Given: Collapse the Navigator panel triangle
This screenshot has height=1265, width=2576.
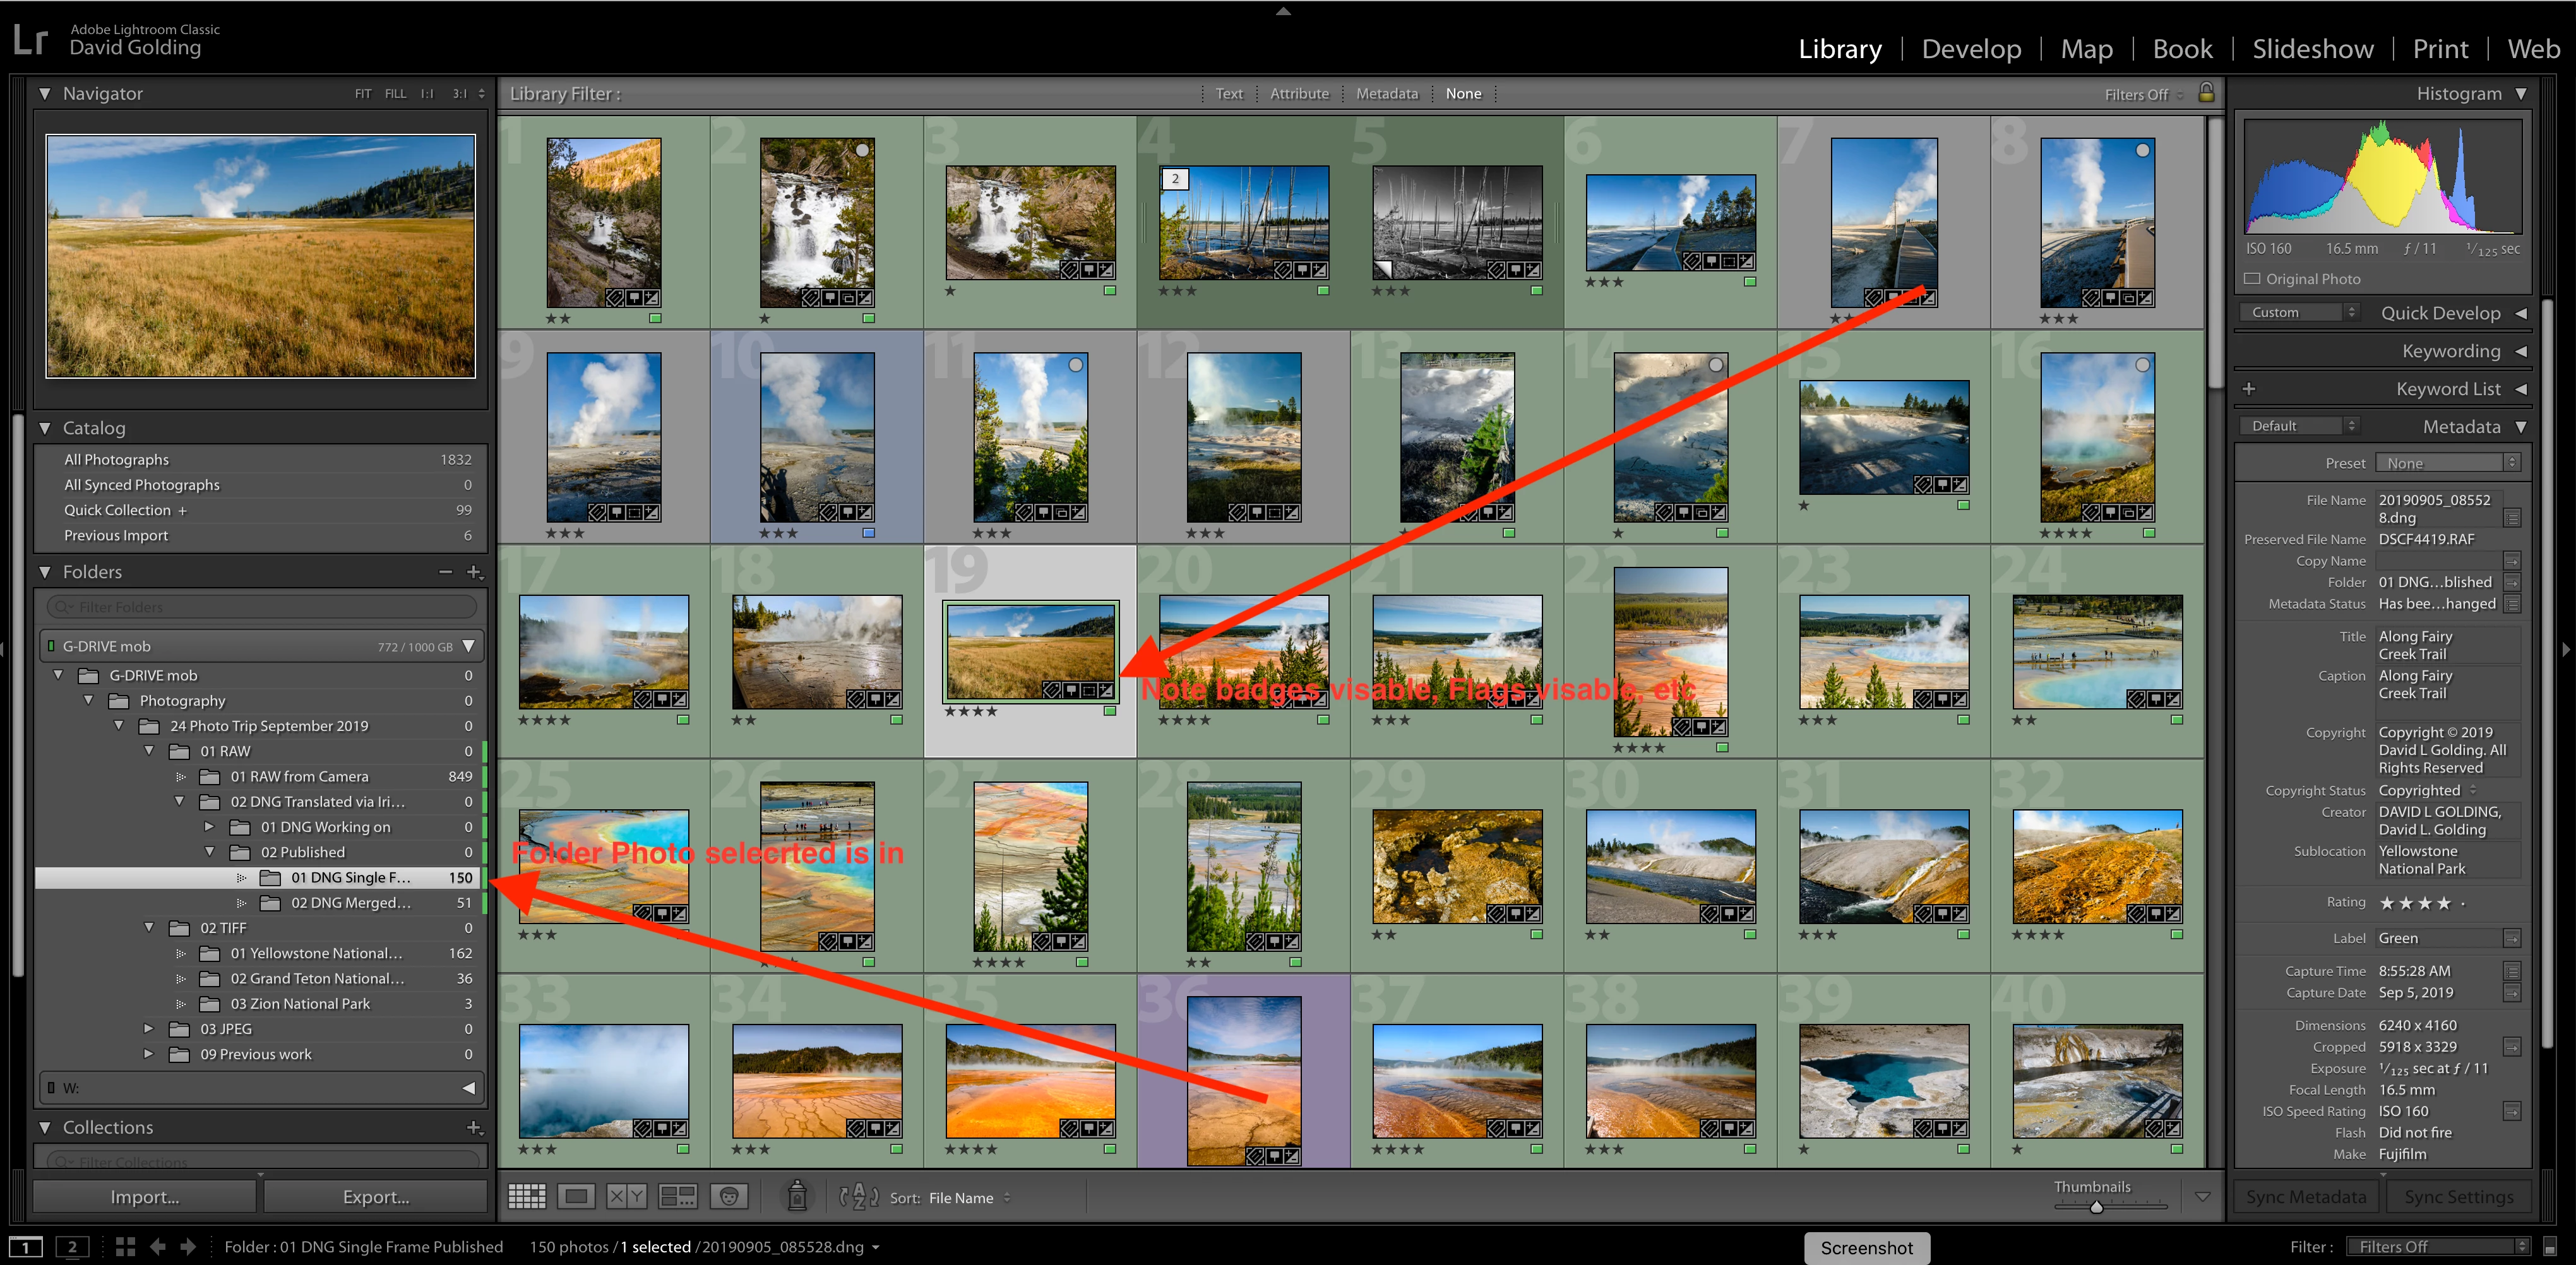Looking at the screenshot, I should 45,93.
